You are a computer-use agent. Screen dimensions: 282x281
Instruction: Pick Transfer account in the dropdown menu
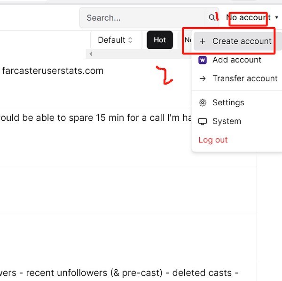pos(244,78)
